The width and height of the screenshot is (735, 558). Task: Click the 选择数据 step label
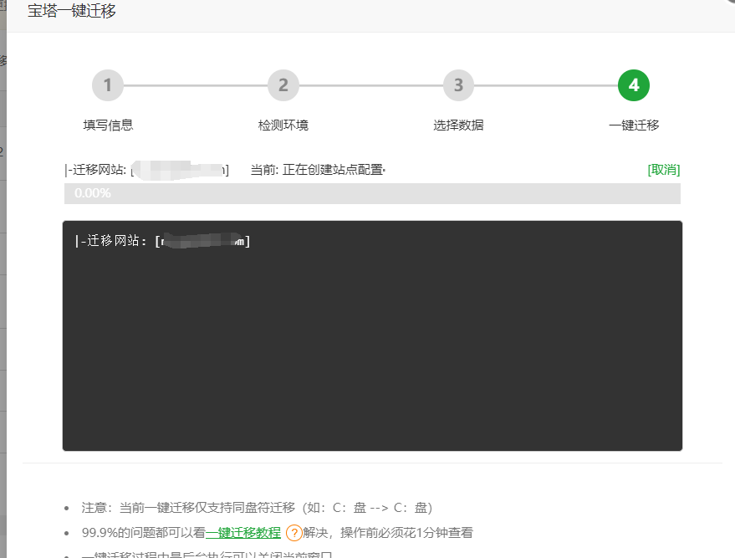pos(458,125)
